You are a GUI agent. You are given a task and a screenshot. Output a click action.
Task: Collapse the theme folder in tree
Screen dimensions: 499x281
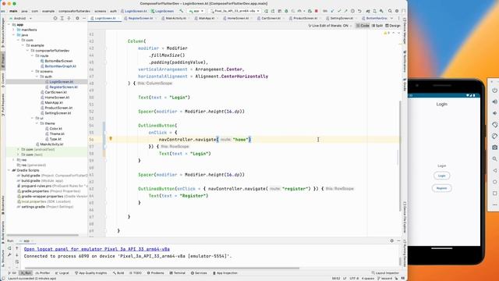pyautogui.click(x=37, y=123)
